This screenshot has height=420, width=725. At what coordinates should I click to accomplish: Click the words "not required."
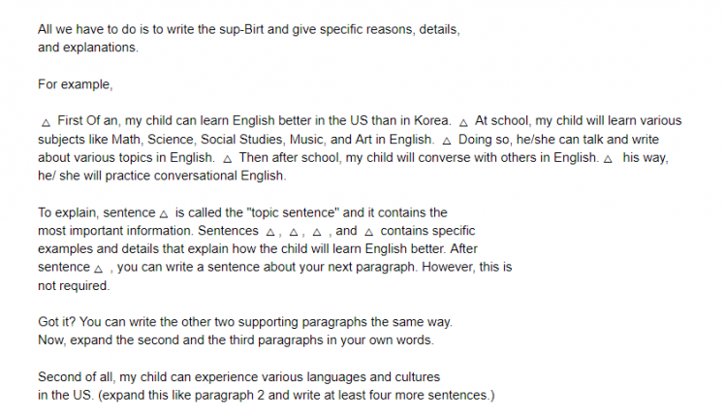74,287
